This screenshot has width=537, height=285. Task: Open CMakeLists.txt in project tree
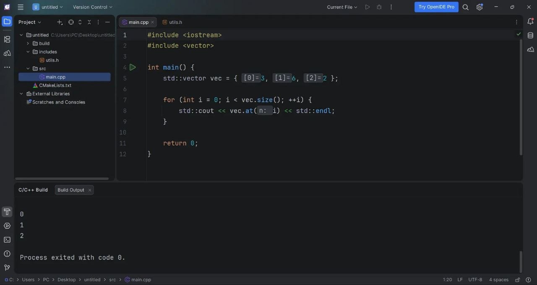pos(55,85)
